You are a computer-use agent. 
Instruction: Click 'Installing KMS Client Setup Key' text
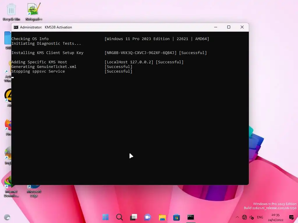click(47, 53)
